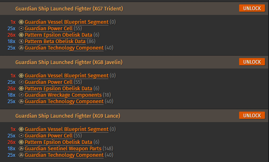Open Guardian Sentinel Weapon Parts link
Screen dimensions: 269x162
(63, 148)
